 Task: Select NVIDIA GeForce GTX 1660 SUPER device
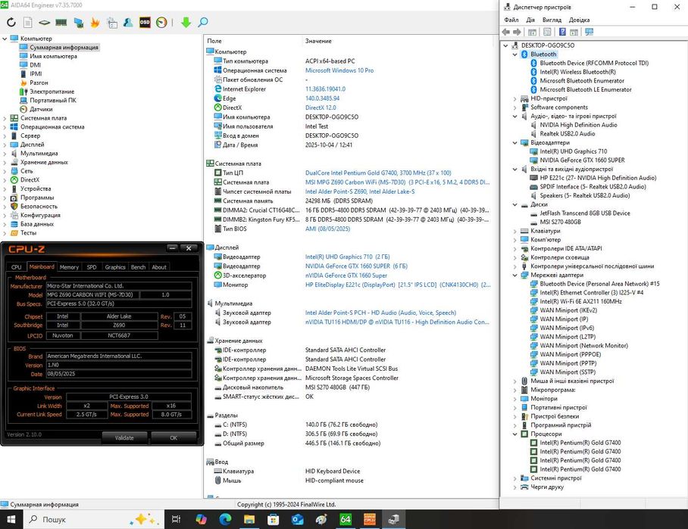click(582, 160)
